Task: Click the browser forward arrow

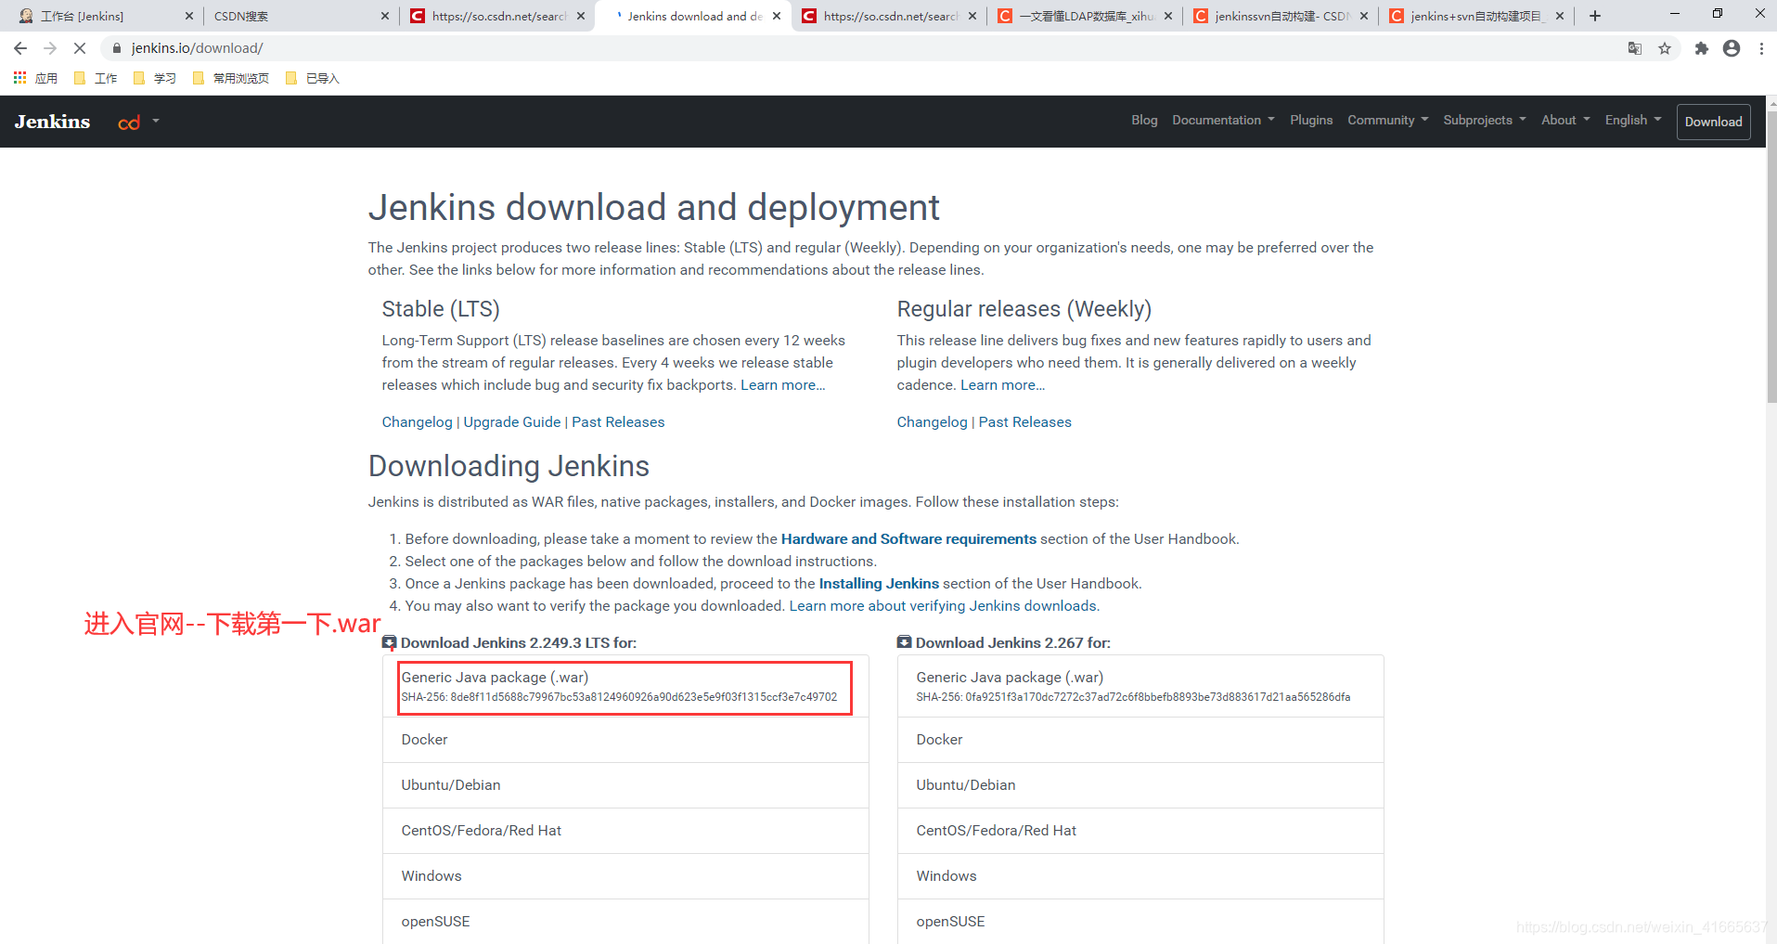Action: coord(50,48)
